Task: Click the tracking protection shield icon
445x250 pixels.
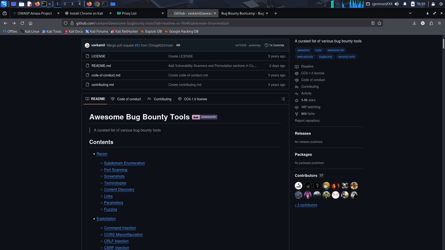Action: coord(66,23)
